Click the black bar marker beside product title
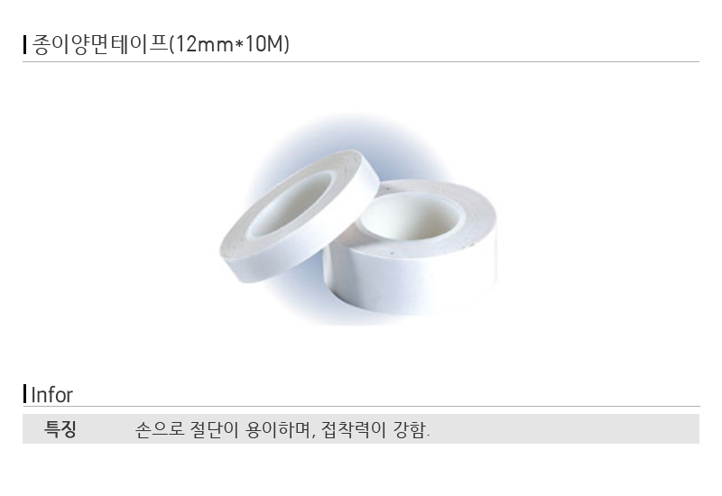The width and height of the screenshot is (722, 496). (x=25, y=44)
